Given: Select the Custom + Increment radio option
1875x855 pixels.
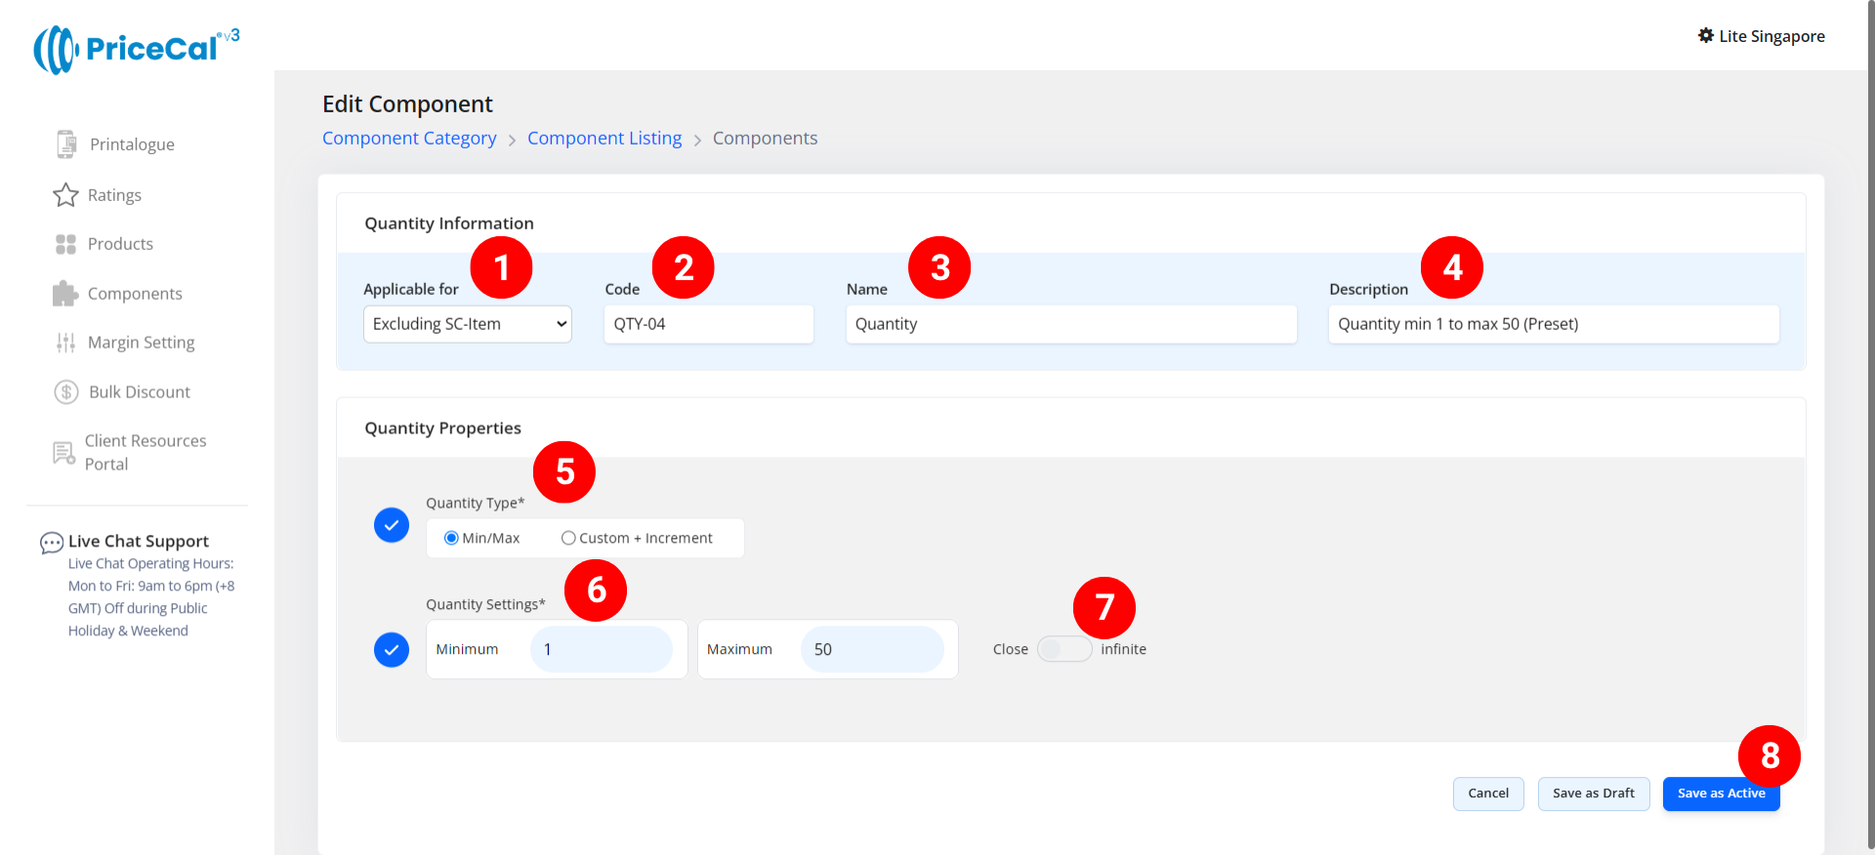Looking at the screenshot, I should click(x=568, y=538).
